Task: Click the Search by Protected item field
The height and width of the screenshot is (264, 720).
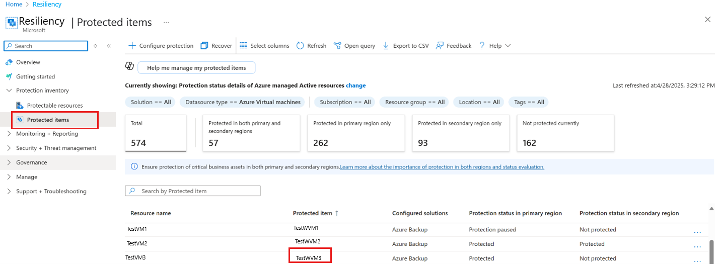Action: 196,191
